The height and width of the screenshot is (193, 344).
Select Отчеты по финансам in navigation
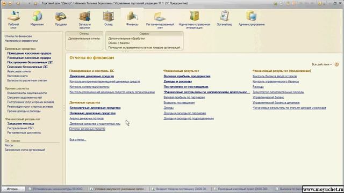point(18,36)
